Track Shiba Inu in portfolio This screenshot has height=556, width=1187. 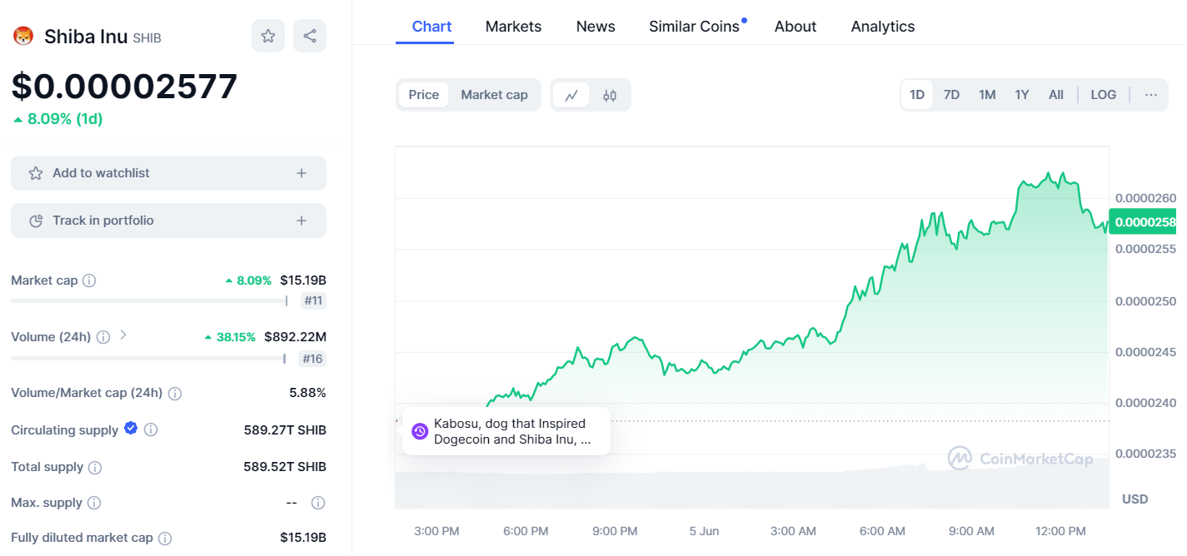(x=168, y=221)
